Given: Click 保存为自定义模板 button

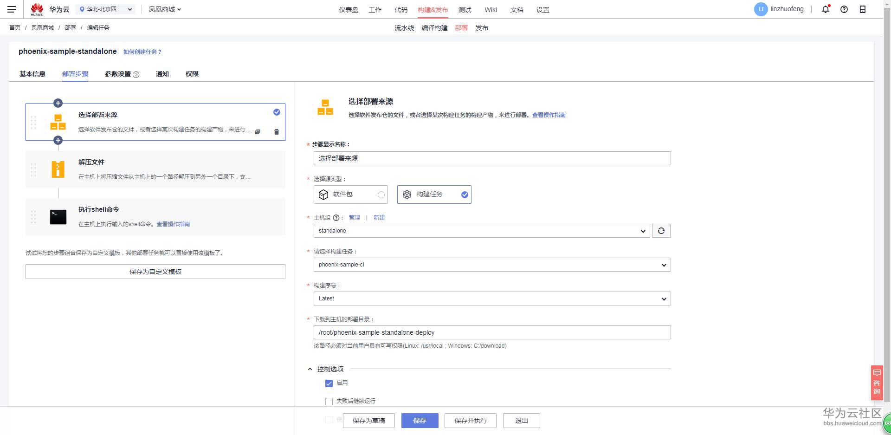Looking at the screenshot, I should (155, 272).
